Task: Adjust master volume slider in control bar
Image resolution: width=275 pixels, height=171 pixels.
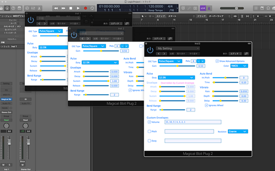Action: pos(232,8)
